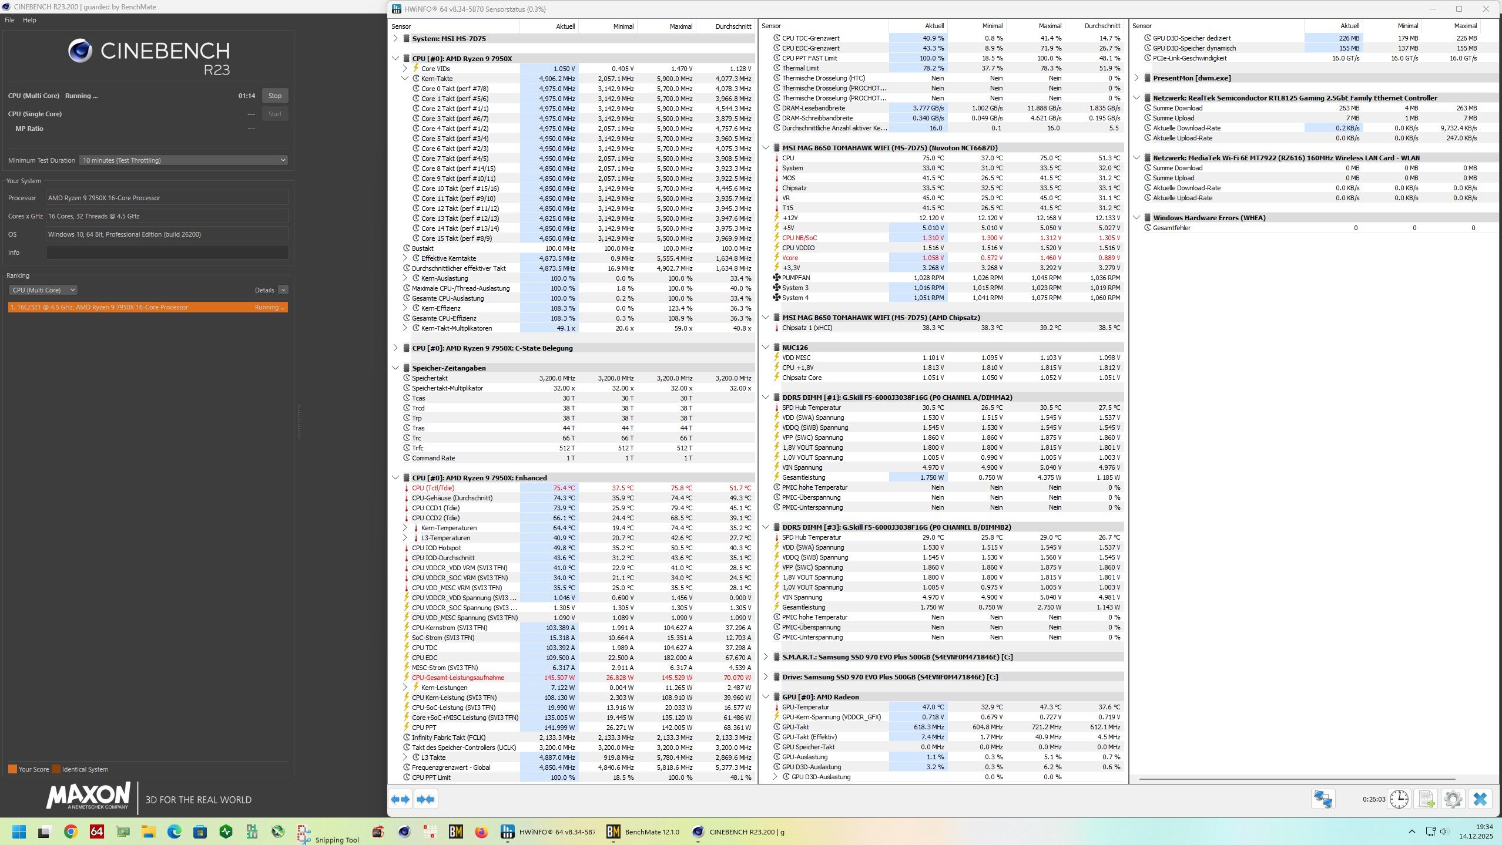Click the logging start sheet icon
Viewport: 1502px width, 845px height.
(x=1426, y=799)
